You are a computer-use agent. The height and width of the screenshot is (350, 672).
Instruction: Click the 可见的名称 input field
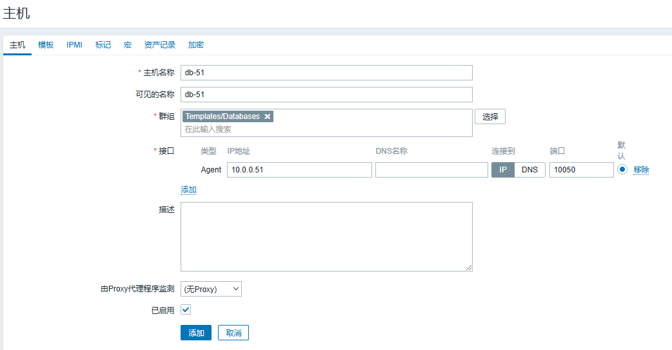[326, 95]
